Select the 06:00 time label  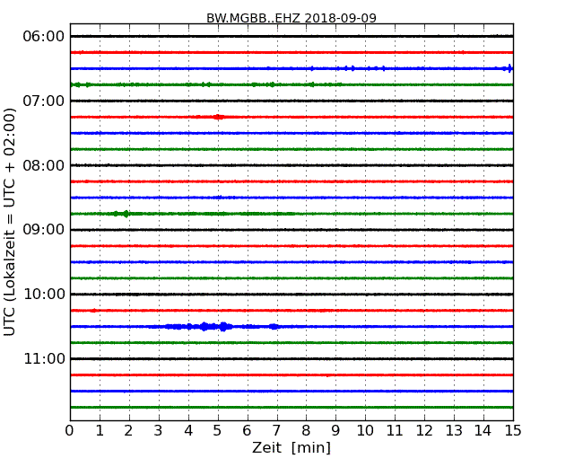[x=44, y=37]
